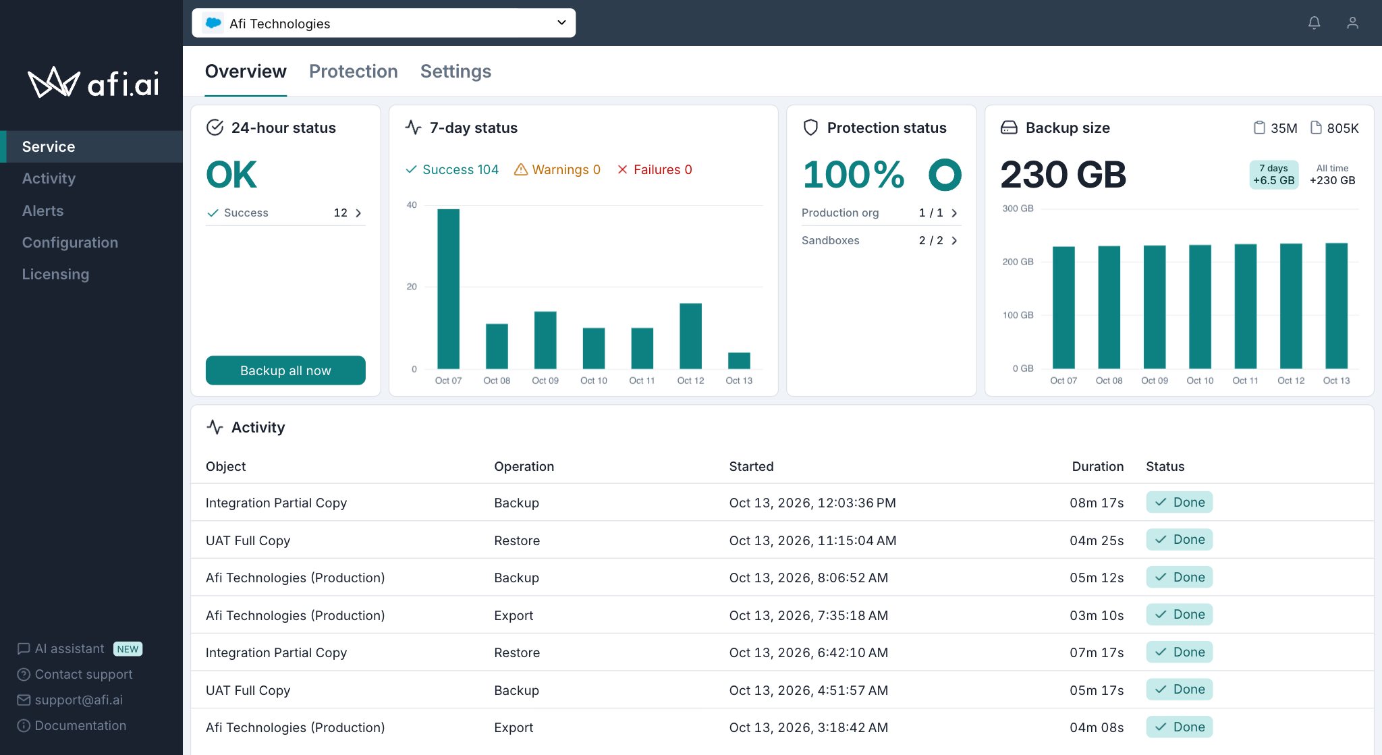The image size is (1382, 755).
Task: Click the Protection status shield icon
Action: point(810,128)
